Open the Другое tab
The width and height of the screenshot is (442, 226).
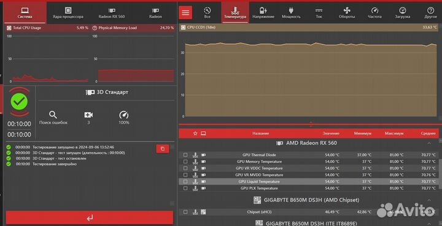tap(430, 13)
